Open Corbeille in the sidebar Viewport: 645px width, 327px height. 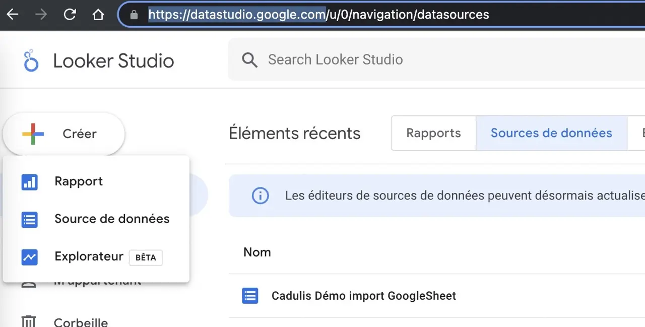81,322
